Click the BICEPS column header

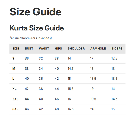pos(117,49)
